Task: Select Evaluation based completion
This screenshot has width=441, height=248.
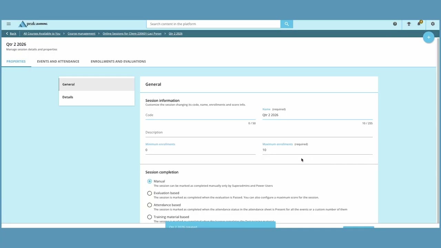Action: (x=150, y=193)
